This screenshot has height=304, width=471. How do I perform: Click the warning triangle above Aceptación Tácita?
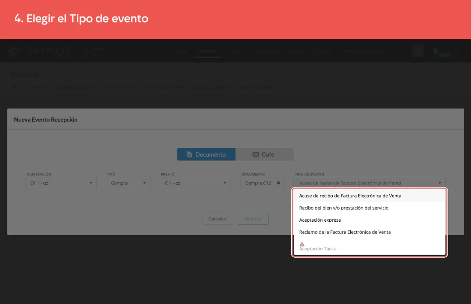tap(302, 244)
